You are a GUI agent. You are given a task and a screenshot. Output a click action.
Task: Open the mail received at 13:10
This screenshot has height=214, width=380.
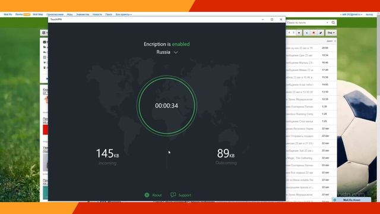311,92
